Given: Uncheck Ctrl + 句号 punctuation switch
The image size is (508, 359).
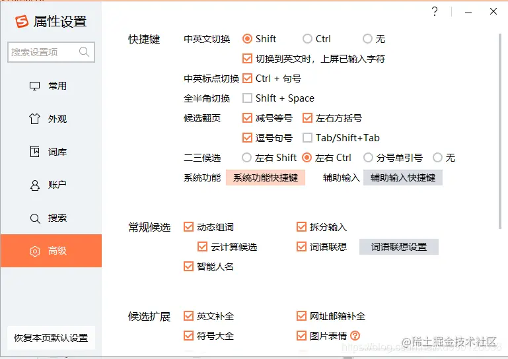Looking at the screenshot, I should 247,79.
